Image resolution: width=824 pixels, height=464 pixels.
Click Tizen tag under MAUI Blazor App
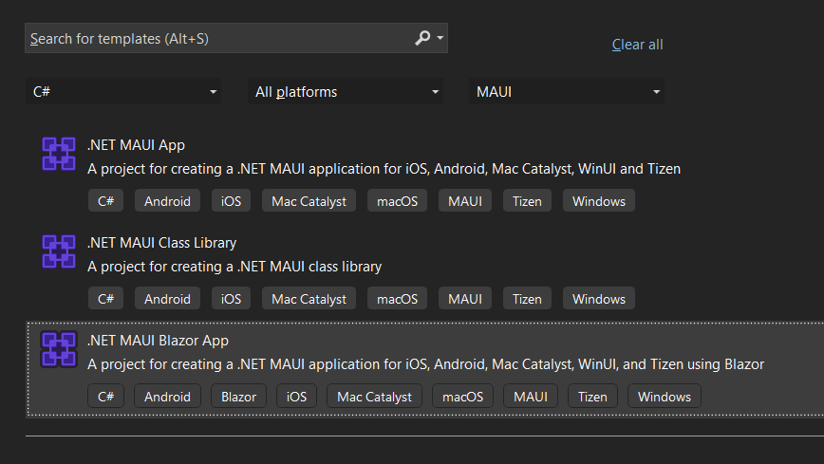point(592,397)
